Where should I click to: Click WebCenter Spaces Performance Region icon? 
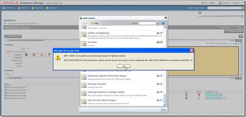(x=83, y=77)
